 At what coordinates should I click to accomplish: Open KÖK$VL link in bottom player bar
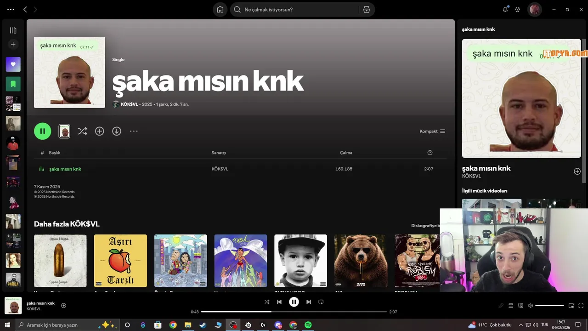[34, 309]
